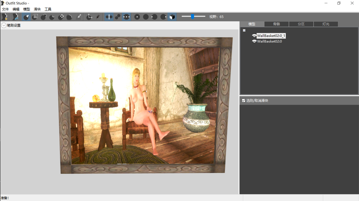Image resolution: width=359 pixels, height=201 pixels.
Task: Click the circle with left dot icon
Action: tap(154, 17)
